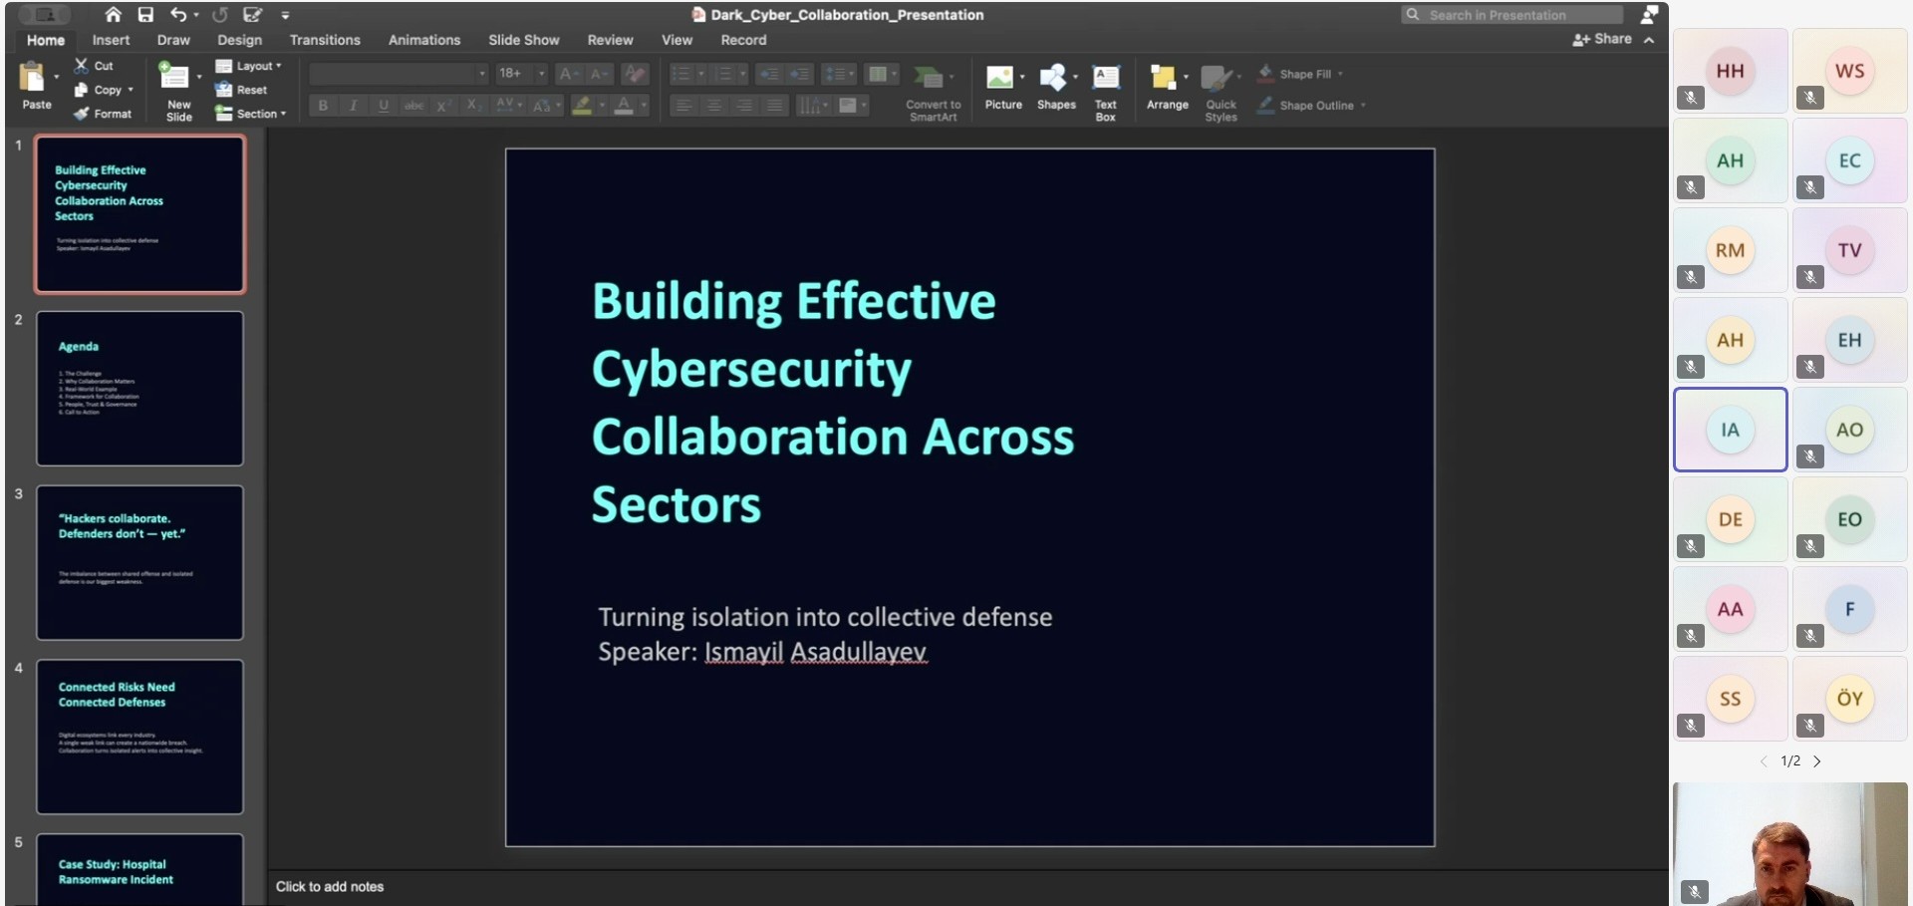
Task: Select the Agenda slide thumbnail
Action: [x=139, y=388]
